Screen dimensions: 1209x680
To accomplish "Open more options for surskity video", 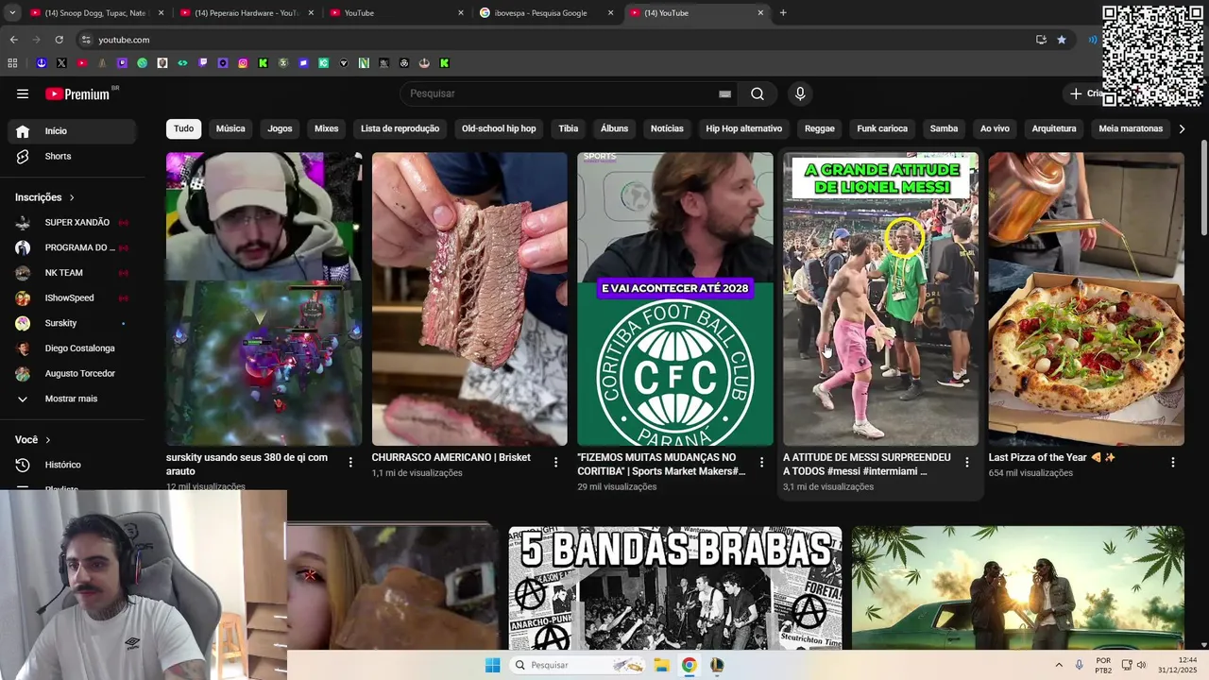I will click(x=350, y=462).
